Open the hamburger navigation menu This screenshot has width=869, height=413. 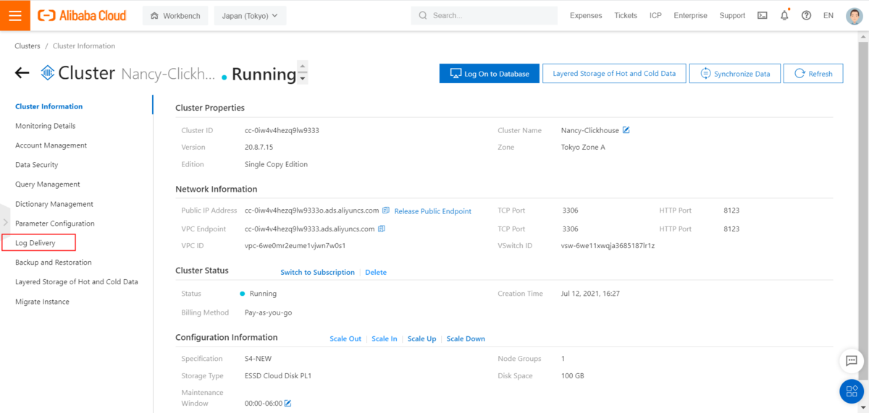pos(15,15)
